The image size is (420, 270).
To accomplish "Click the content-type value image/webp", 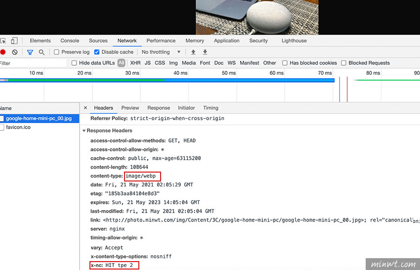I will (141, 176).
